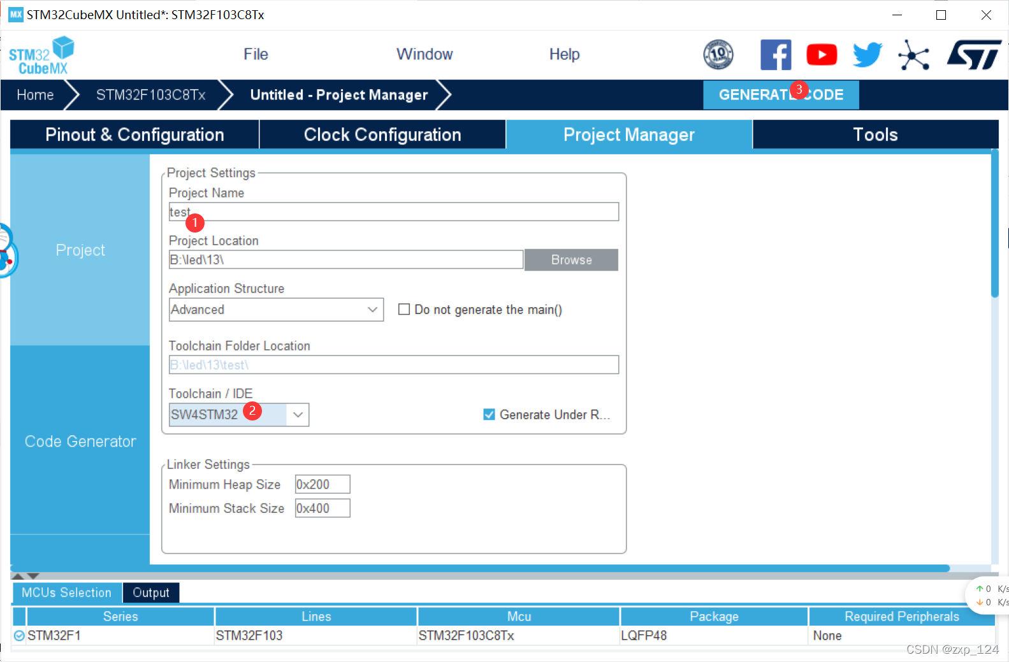Image resolution: width=1009 pixels, height=662 pixels.
Task: Click the Toolchain Folder Location field
Action: pyautogui.click(x=394, y=365)
